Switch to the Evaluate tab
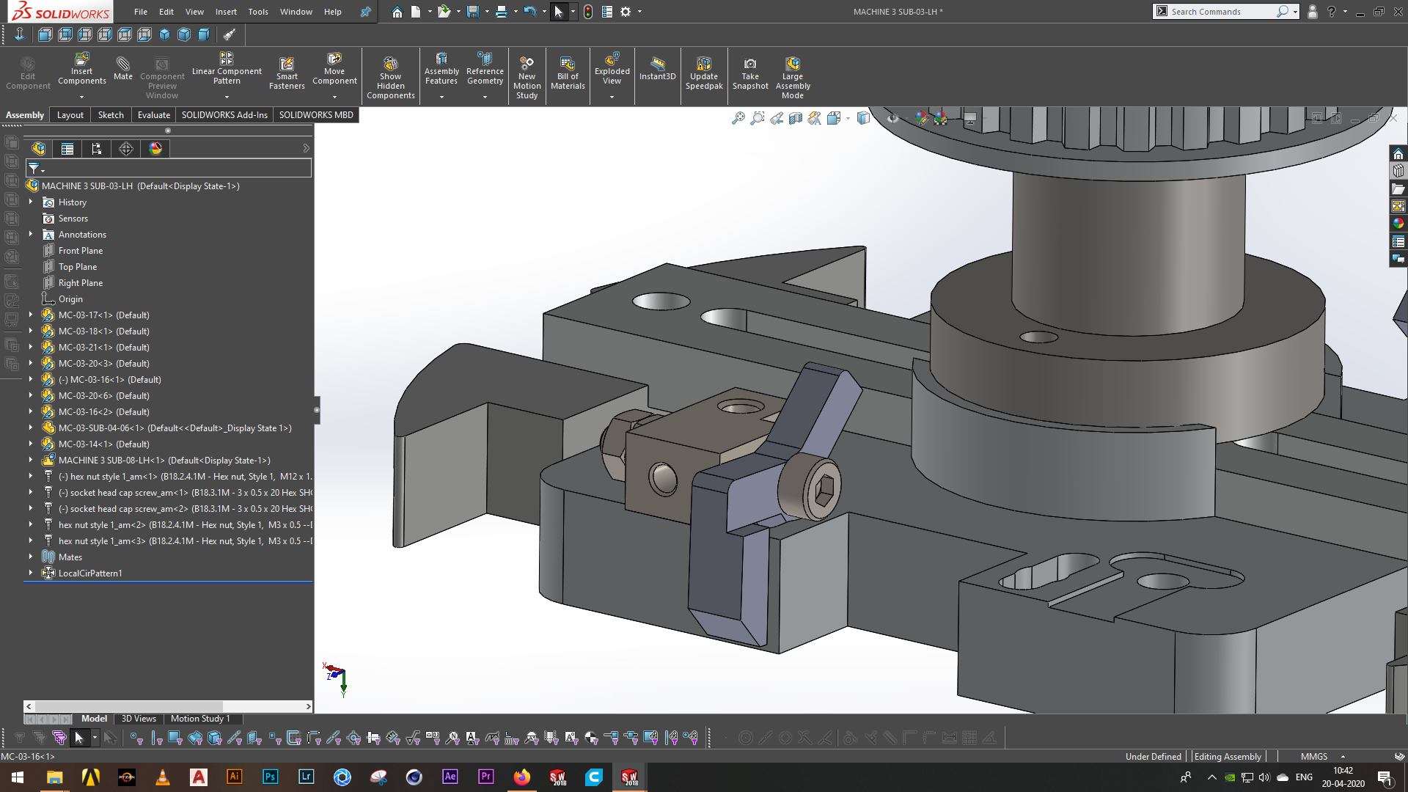Image resolution: width=1408 pixels, height=792 pixels. [153, 115]
